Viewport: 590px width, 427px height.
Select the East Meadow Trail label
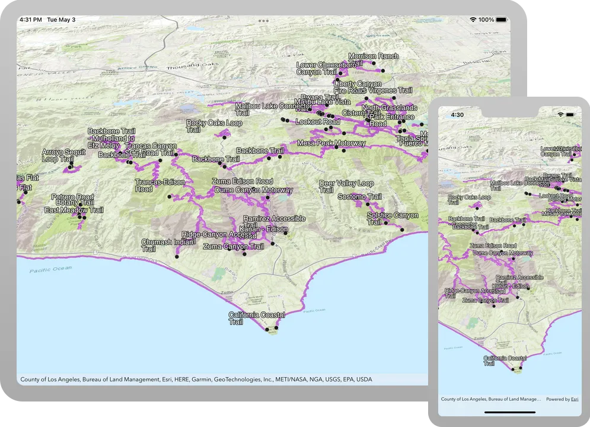[74, 210]
